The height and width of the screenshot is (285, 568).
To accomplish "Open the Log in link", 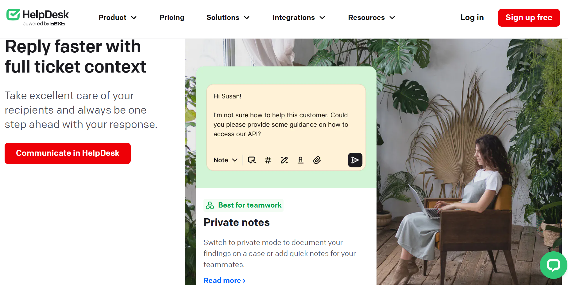I will (472, 18).
